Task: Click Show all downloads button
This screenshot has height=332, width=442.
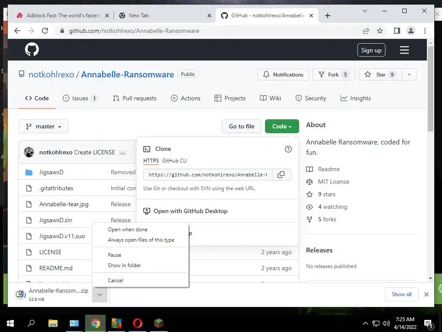Action: (402, 294)
